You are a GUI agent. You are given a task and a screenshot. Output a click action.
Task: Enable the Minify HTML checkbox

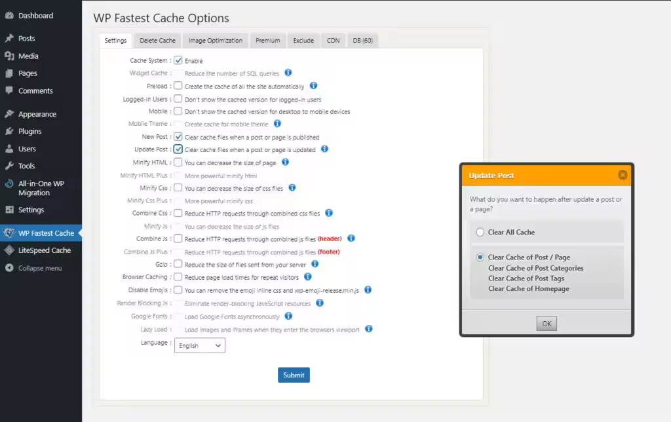pyautogui.click(x=178, y=163)
